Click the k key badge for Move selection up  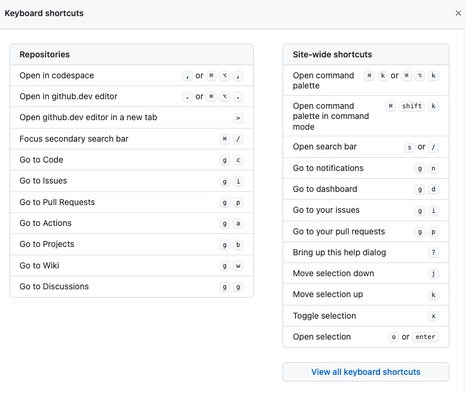point(434,295)
